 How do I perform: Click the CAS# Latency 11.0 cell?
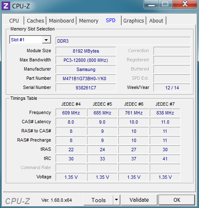coord(165,122)
